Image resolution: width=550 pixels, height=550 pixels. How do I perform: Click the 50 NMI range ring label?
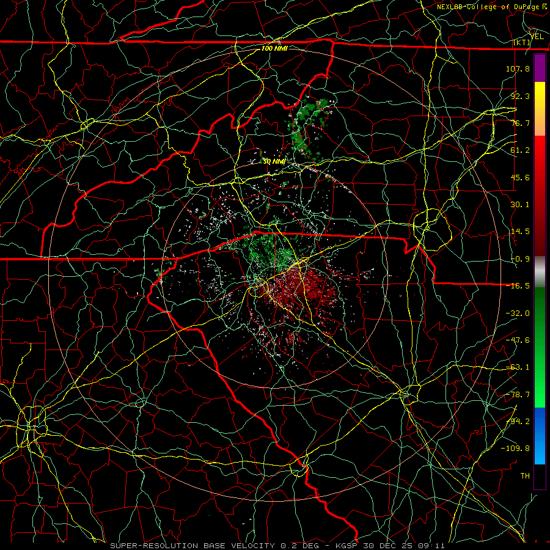click(x=274, y=161)
